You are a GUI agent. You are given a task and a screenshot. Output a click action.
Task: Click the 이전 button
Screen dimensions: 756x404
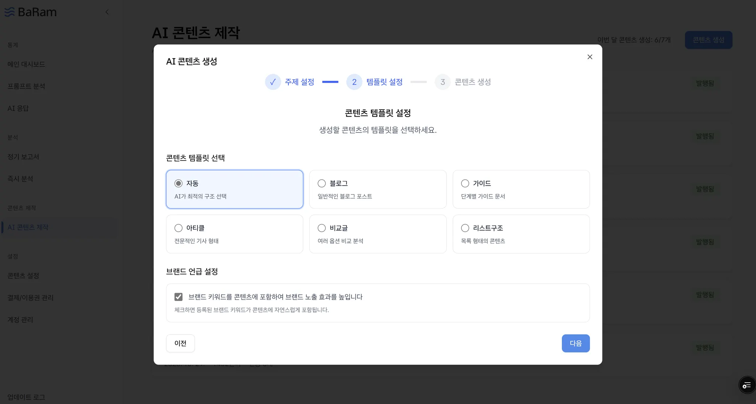point(180,343)
